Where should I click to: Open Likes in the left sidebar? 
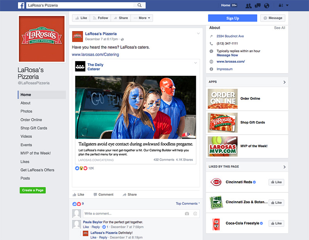(25, 161)
